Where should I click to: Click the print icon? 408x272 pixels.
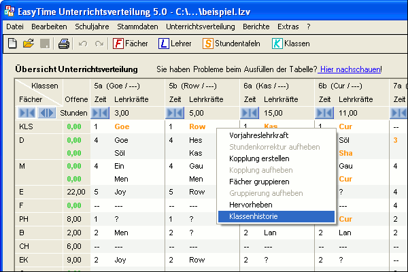click(x=63, y=44)
